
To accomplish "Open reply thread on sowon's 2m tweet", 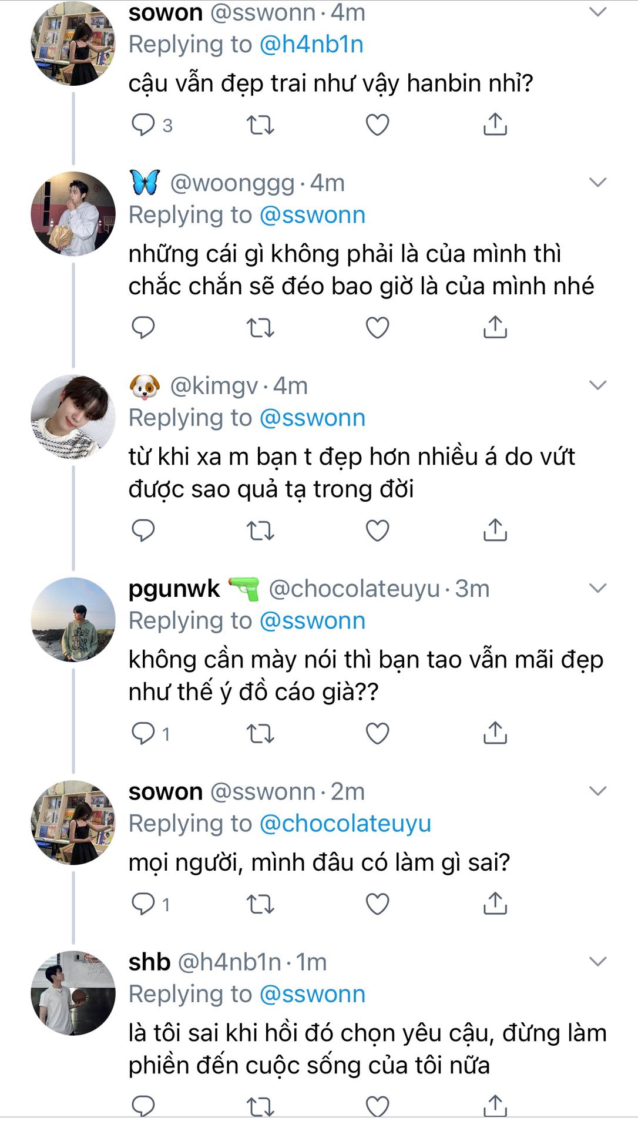I will click(143, 904).
